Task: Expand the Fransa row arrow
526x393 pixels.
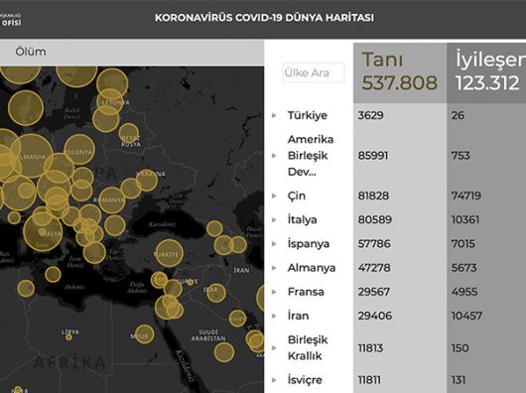Action: coord(274,292)
